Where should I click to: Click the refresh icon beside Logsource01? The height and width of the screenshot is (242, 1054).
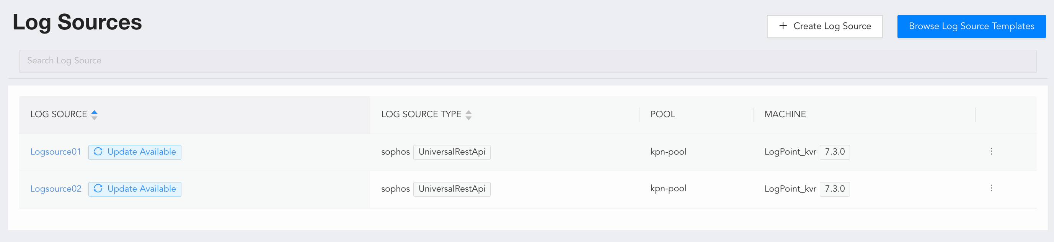(x=98, y=152)
